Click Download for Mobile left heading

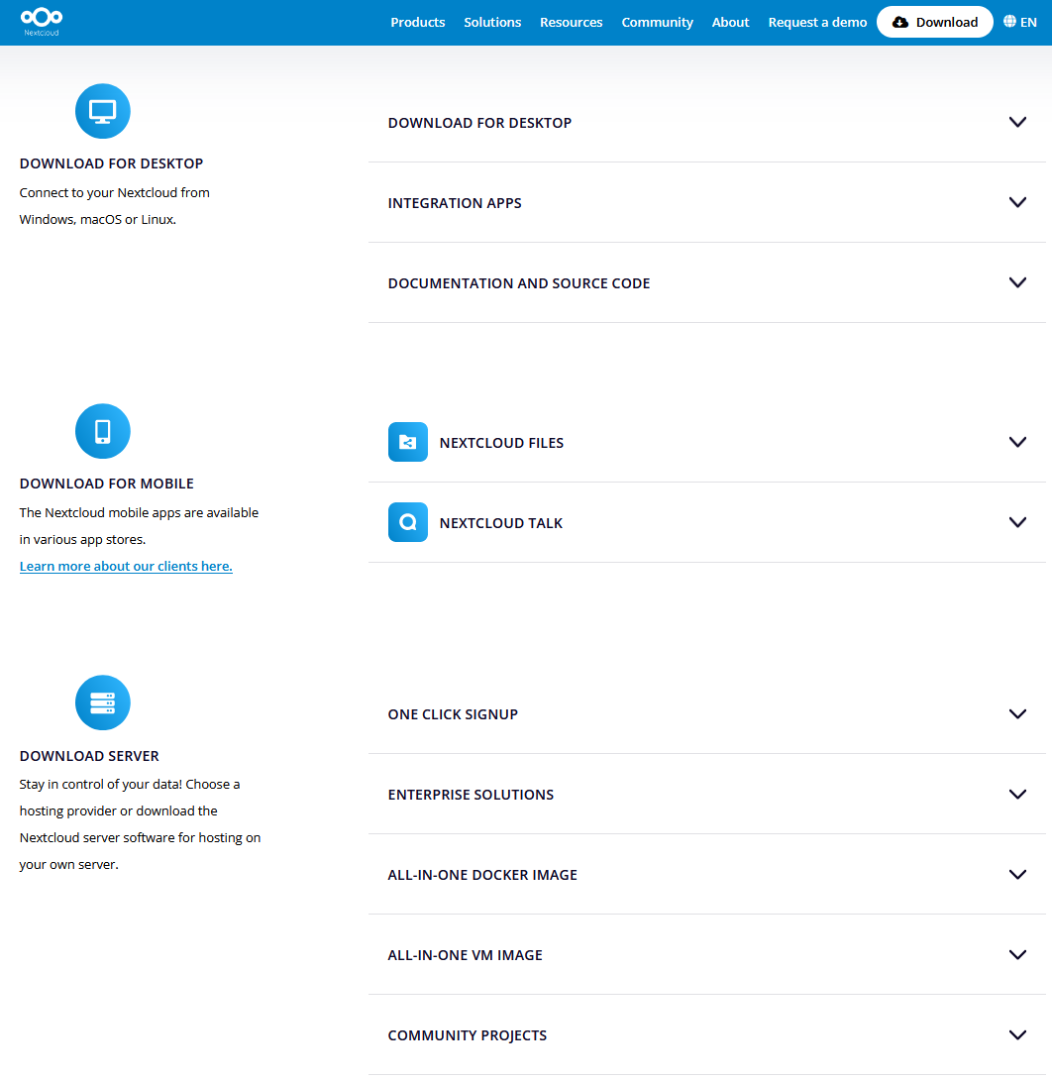pyautogui.click(x=106, y=484)
